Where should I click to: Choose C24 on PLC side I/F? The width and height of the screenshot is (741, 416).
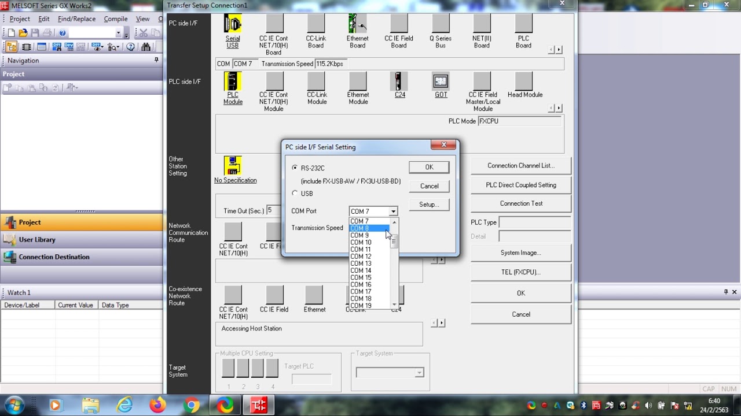(399, 85)
